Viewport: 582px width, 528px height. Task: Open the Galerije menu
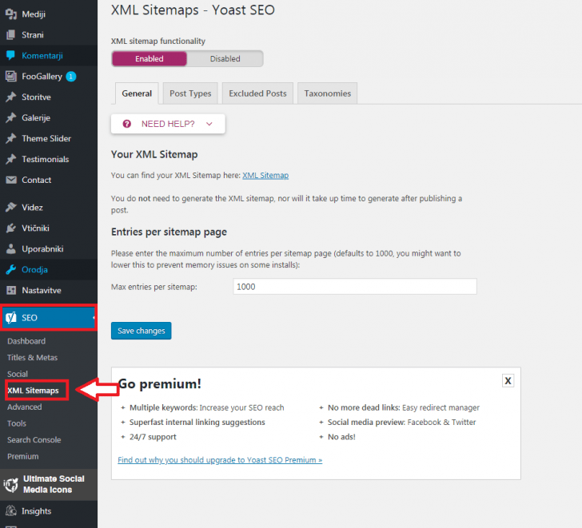point(36,118)
